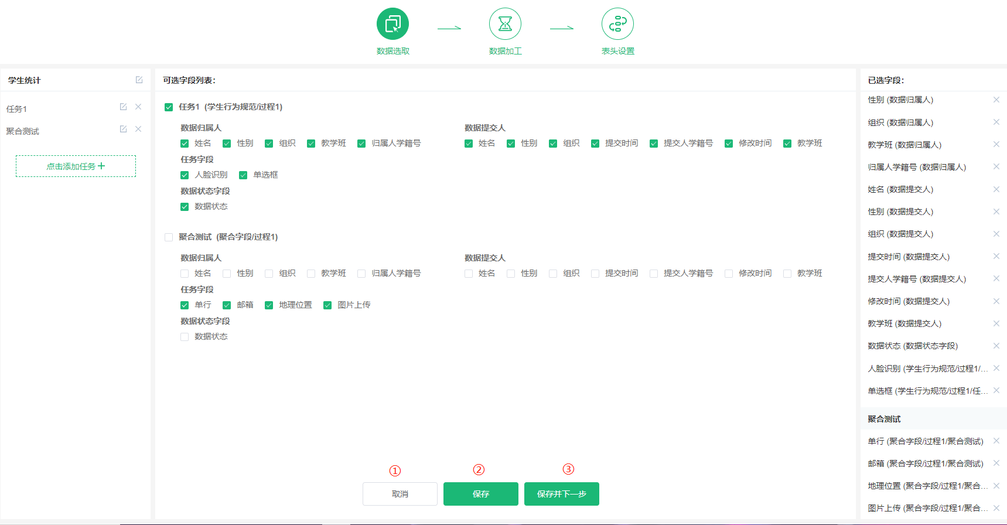Uncheck 人脸识别 task field
1007x525 pixels.
(185, 175)
